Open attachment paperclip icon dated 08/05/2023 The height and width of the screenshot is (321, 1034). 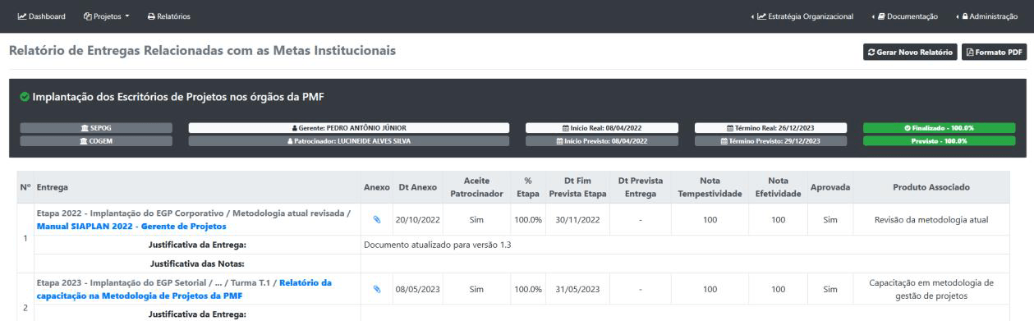pos(377,289)
